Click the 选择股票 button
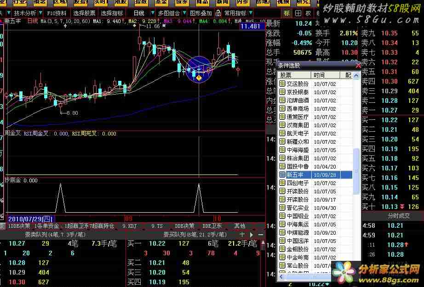424x287 pixels. point(85,13)
